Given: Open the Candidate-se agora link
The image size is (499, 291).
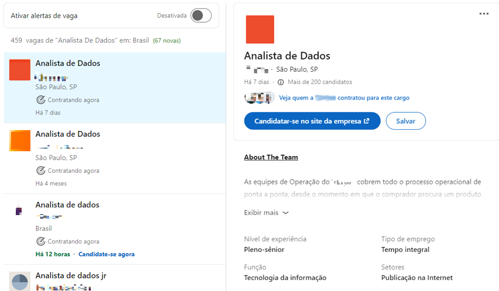Looking at the screenshot, I should 106,254.
